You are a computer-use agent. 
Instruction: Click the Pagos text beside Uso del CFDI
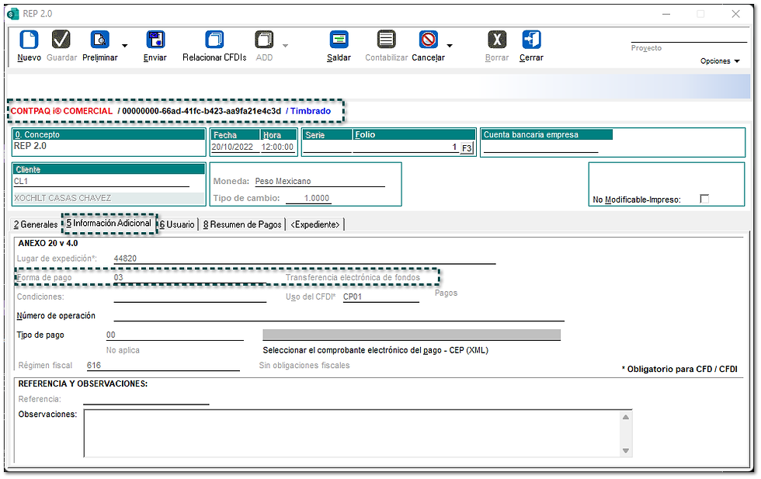446,293
